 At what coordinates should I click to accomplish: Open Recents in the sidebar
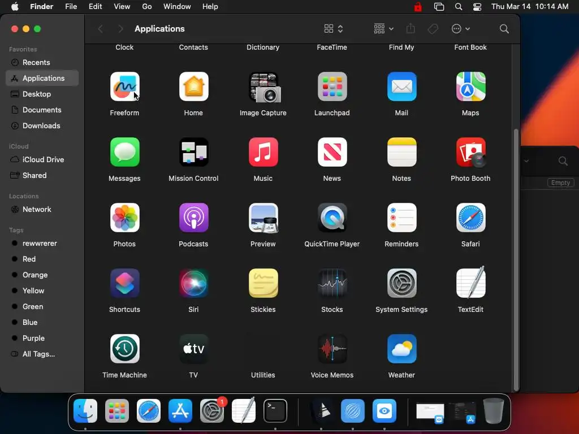click(42, 62)
